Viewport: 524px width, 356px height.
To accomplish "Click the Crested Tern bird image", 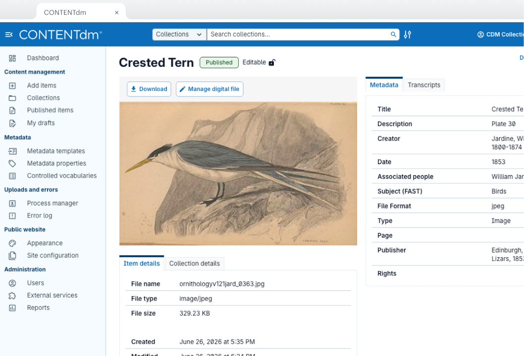I will (x=238, y=174).
